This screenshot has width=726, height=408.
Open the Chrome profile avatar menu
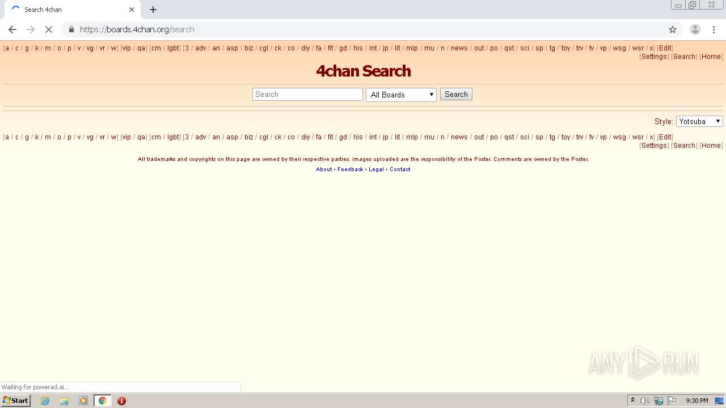695,29
